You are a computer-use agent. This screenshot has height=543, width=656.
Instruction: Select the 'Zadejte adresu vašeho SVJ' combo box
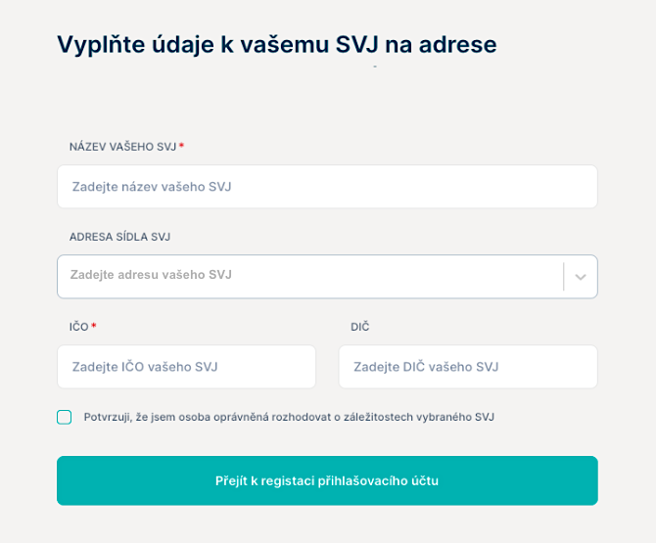pos(327,276)
